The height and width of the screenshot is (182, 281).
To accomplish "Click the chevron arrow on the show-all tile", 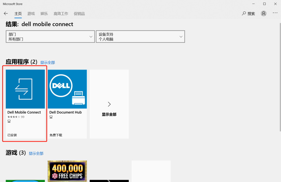I will click(109, 104).
